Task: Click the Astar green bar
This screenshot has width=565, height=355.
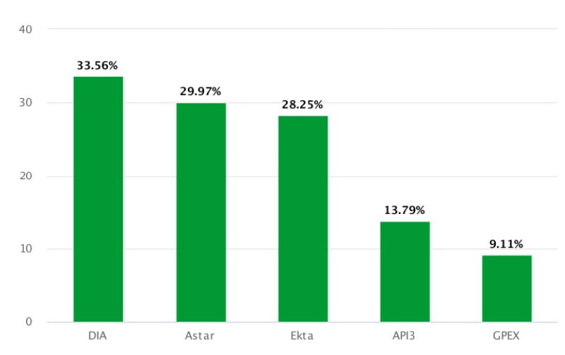Action: (x=201, y=212)
